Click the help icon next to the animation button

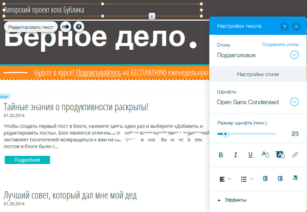(x=78, y=26)
